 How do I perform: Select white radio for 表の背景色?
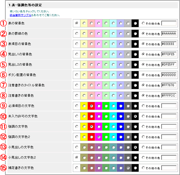coord(77,23)
